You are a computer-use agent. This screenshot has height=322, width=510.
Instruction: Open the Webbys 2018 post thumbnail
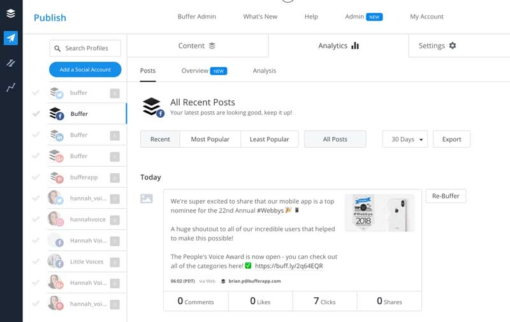click(x=379, y=213)
